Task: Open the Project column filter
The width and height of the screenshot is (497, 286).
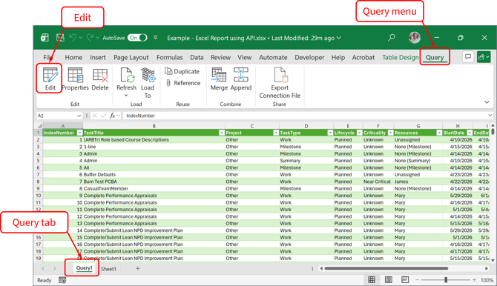Action: click(276, 133)
